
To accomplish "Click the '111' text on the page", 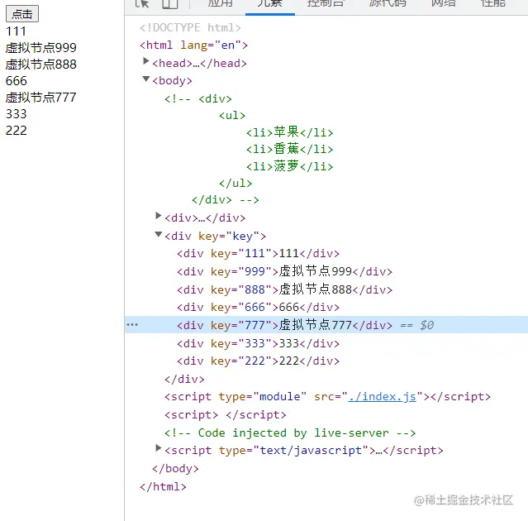I will (16, 31).
